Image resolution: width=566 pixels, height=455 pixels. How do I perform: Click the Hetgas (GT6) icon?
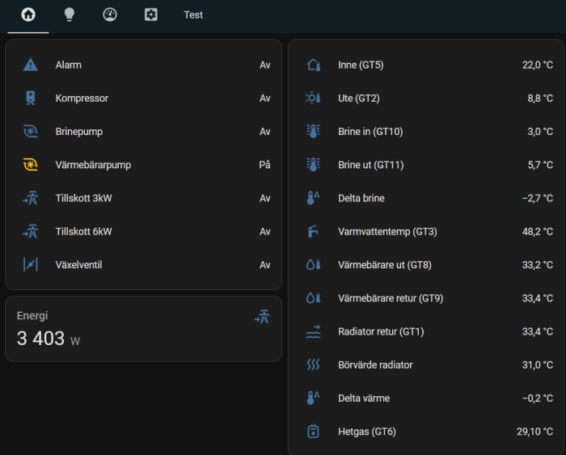314,432
